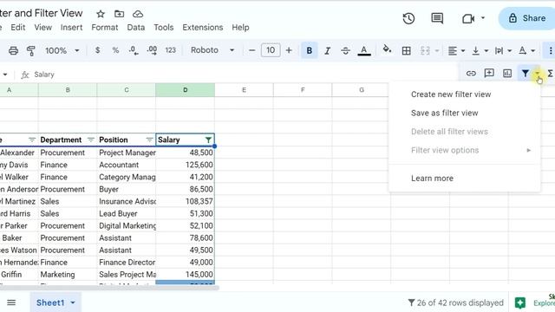This screenshot has width=555, height=312.
Task: Open the fill color picker
Action: click(388, 49)
